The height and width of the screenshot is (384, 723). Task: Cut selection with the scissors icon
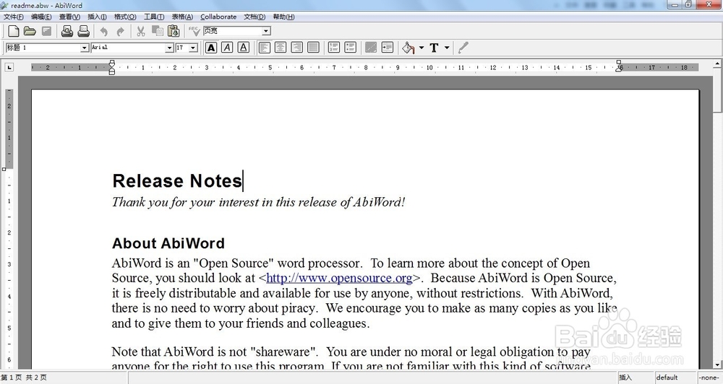[x=141, y=31]
